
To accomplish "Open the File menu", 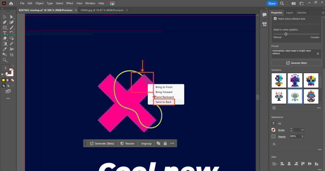I will (22, 3).
